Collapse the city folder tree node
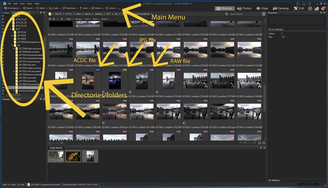 [12, 45]
